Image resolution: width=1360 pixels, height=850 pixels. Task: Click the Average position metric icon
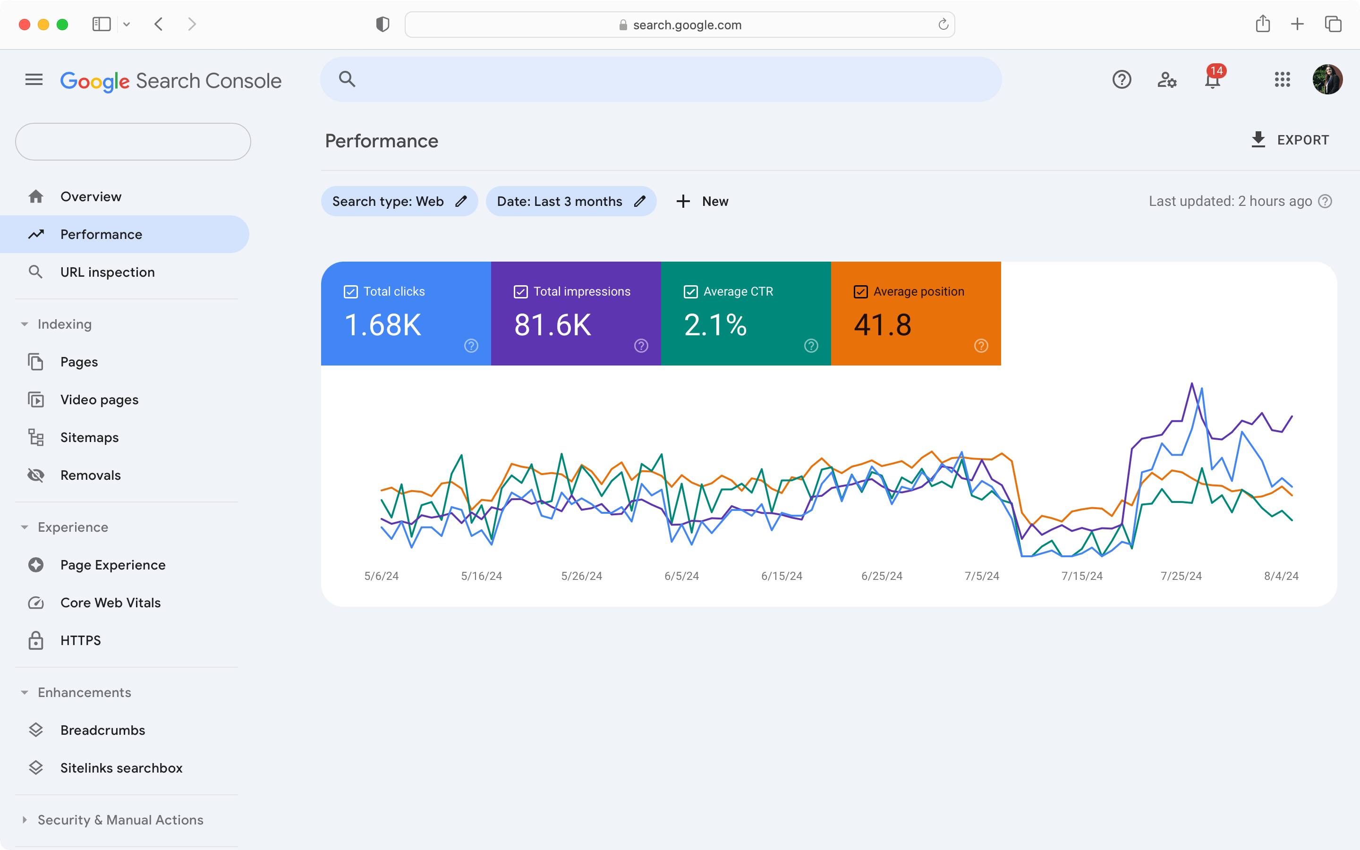pyautogui.click(x=859, y=290)
